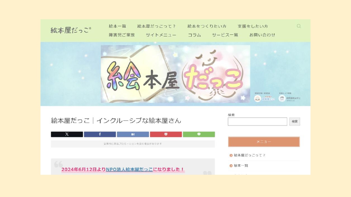Click the header search magnifier icon
Screen dimensions: 351x197
tap(299, 26)
